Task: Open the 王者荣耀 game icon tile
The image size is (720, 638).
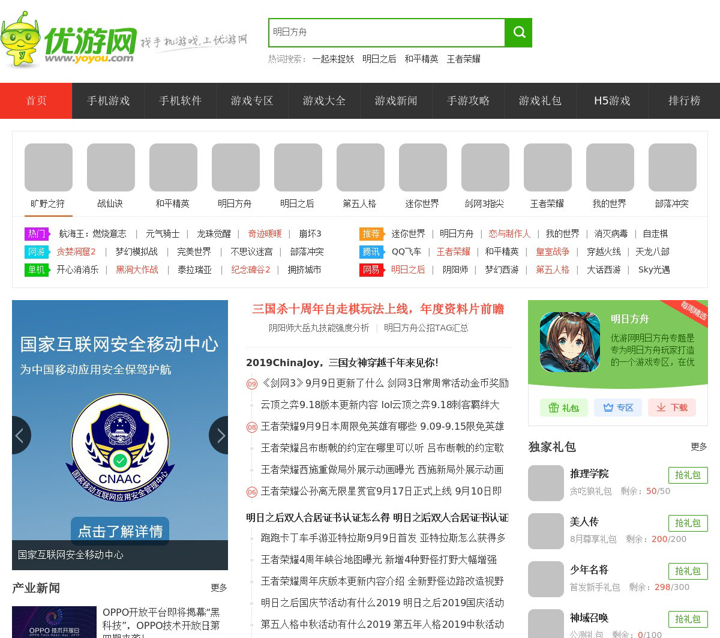Action: (x=547, y=167)
